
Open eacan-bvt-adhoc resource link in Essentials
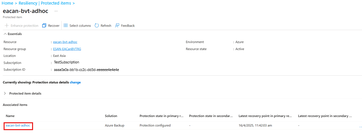(65, 42)
